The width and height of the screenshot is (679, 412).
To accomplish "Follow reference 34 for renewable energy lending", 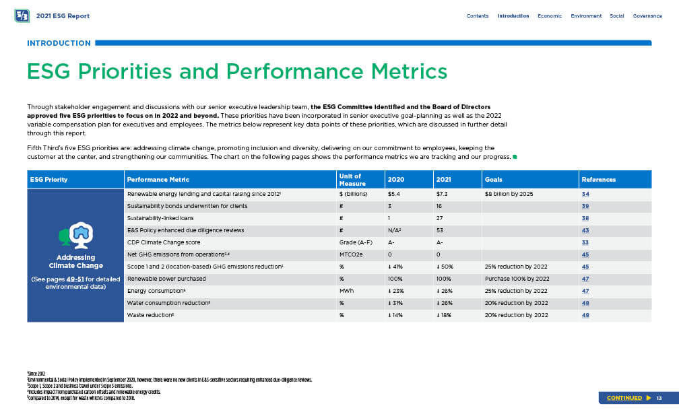I will [585, 194].
